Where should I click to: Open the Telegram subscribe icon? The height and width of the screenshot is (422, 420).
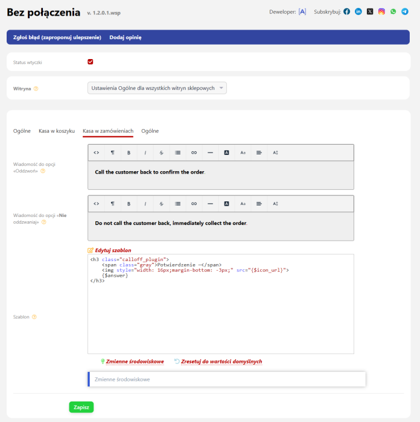tap(404, 11)
